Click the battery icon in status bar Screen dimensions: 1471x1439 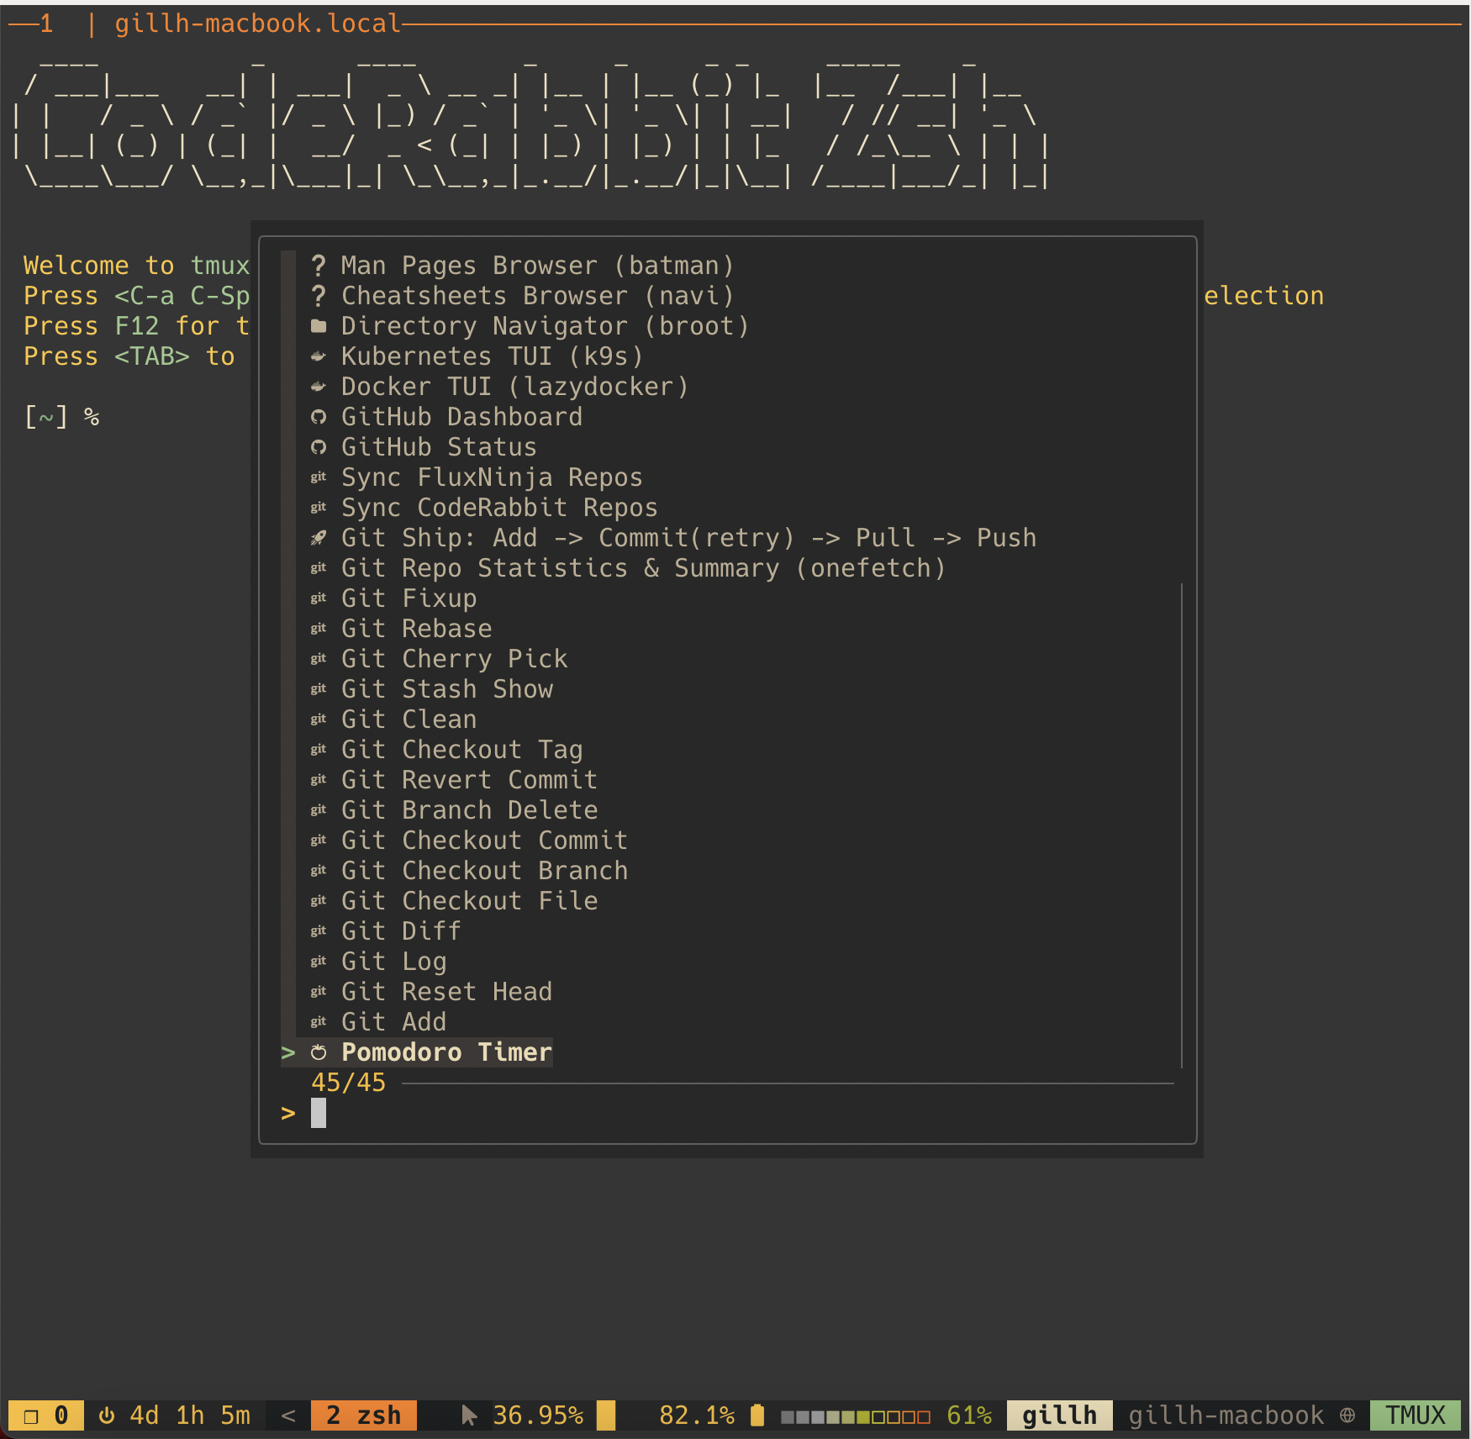[757, 1415]
